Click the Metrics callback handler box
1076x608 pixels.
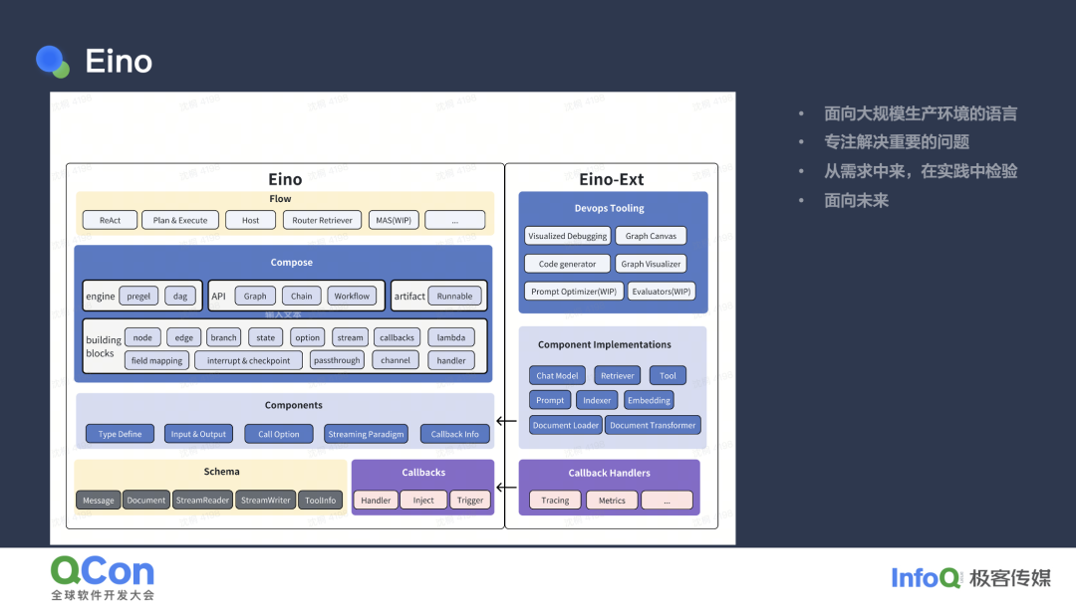pyautogui.click(x=612, y=501)
